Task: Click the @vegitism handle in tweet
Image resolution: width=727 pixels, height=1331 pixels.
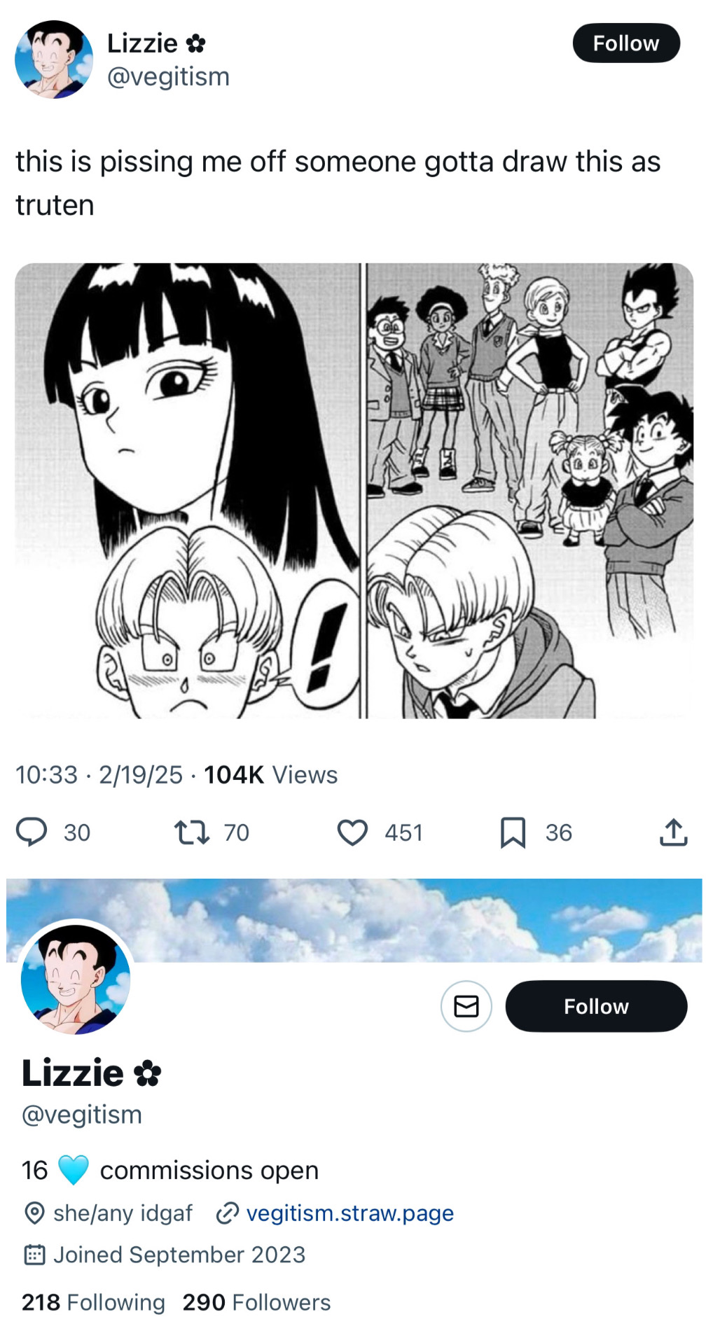Action: 168,76
